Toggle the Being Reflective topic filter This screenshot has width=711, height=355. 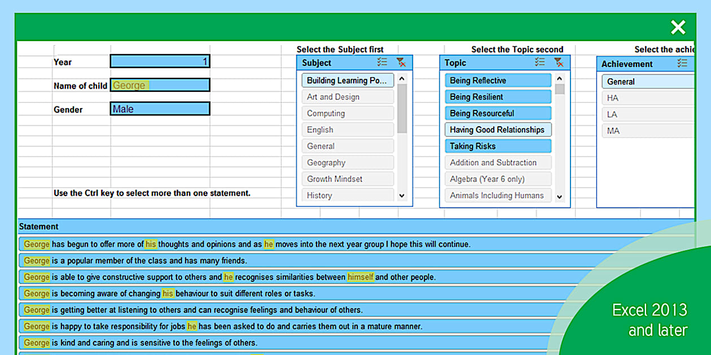click(x=497, y=80)
